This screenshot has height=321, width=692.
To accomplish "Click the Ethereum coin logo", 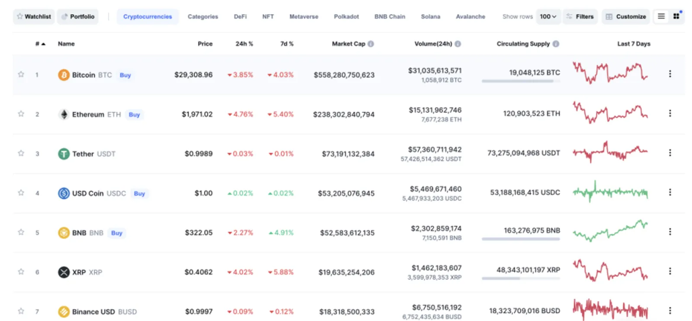I will click(64, 114).
